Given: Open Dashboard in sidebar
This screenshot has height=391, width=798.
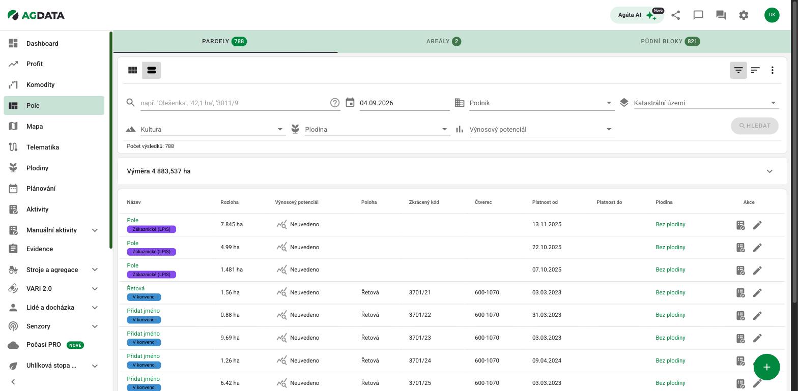Looking at the screenshot, I should pos(54,43).
